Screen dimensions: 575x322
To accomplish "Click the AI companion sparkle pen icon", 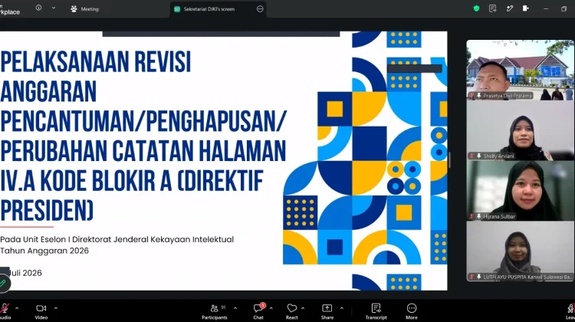I will tap(510, 8).
